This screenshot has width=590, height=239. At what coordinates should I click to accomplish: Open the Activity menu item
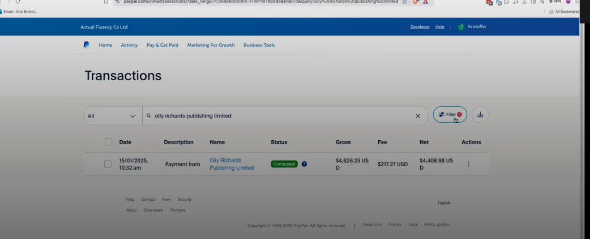tap(129, 45)
